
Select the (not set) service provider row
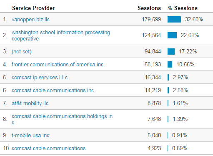tap(106, 52)
